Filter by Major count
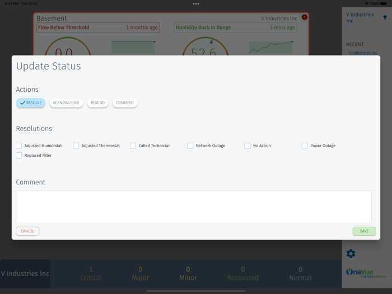Screen dimensions: 392x294 click(x=140, y=274)
